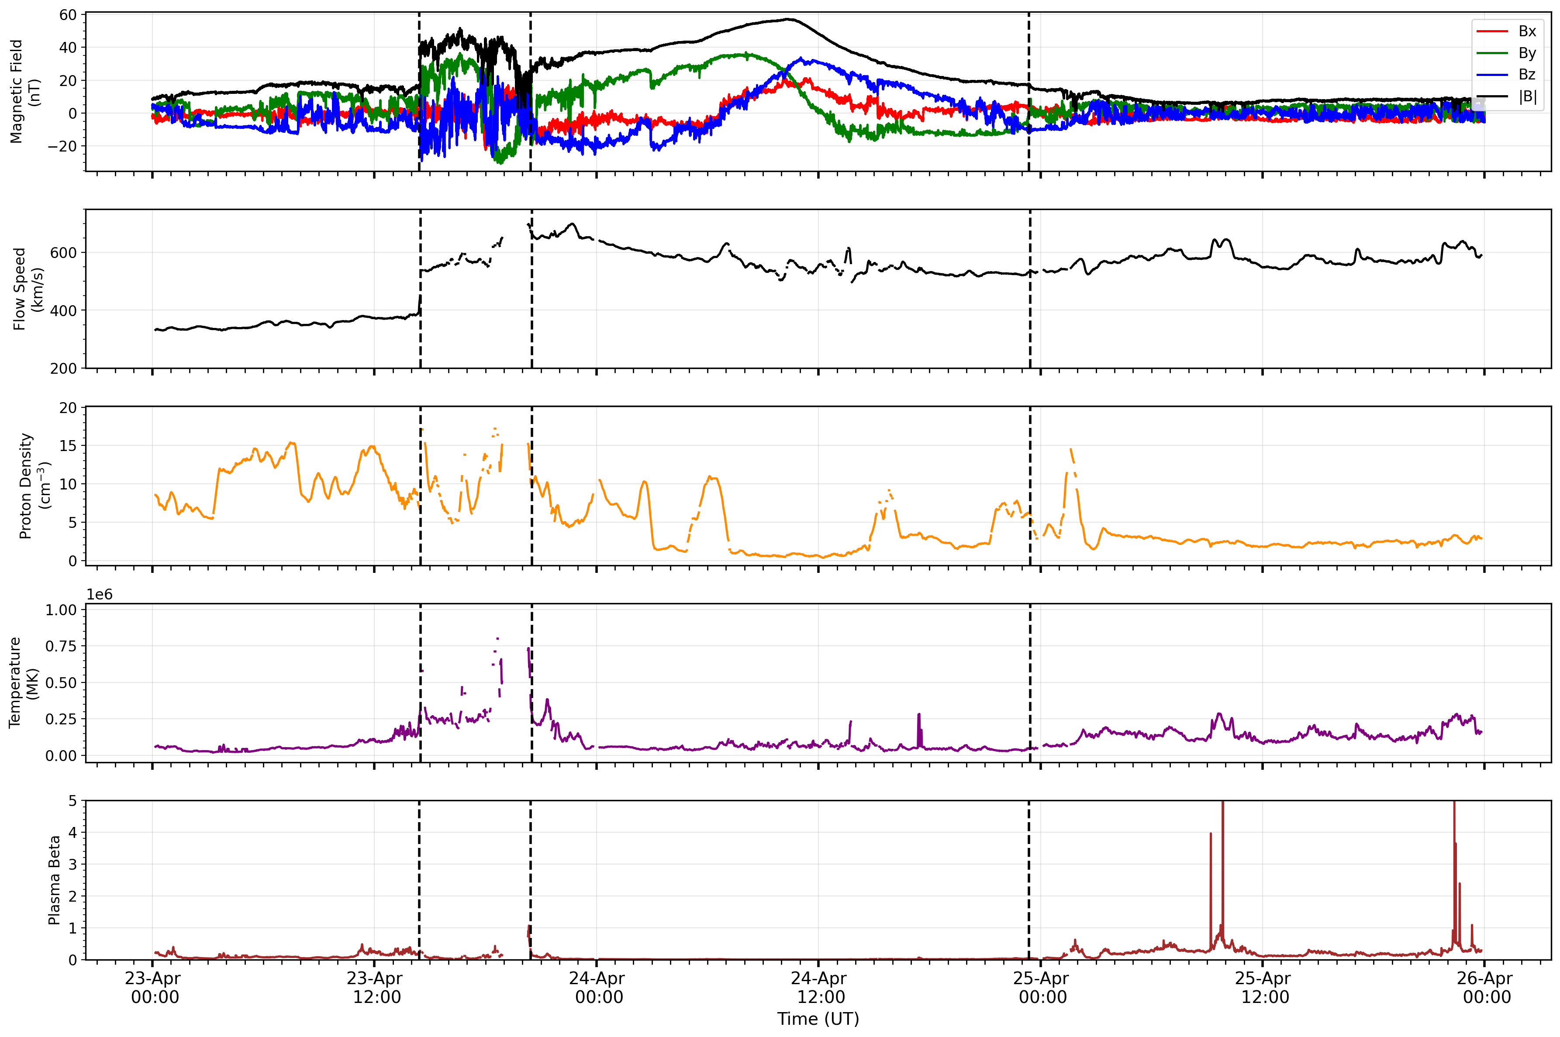The height and width of the screenshot is (1037, 1560).
Task: Click the 23-Apr 12:00 tick label
Action: 375,987
